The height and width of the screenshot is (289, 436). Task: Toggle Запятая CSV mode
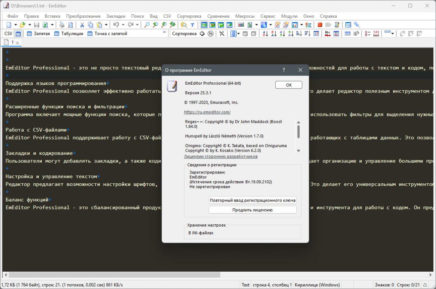(x=38, y=33)
